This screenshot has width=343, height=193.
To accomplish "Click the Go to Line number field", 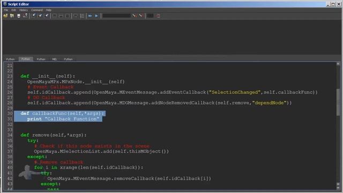I will click(150, 16).
